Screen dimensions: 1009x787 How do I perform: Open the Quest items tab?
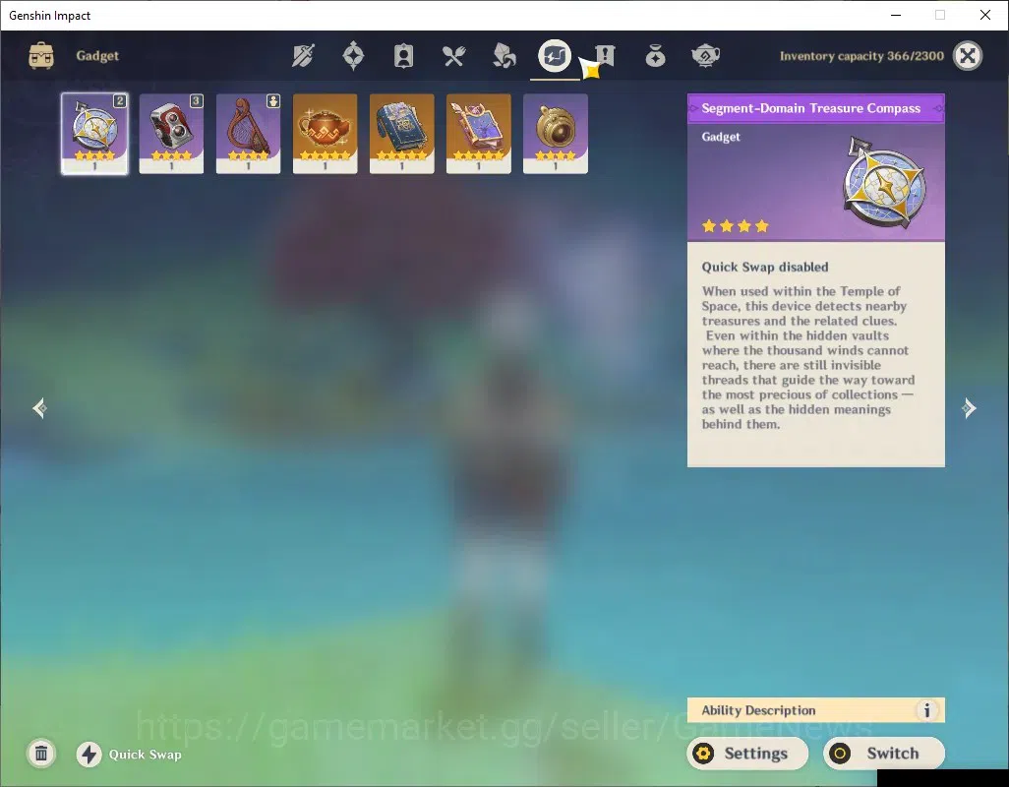click(x=605, y=56)
